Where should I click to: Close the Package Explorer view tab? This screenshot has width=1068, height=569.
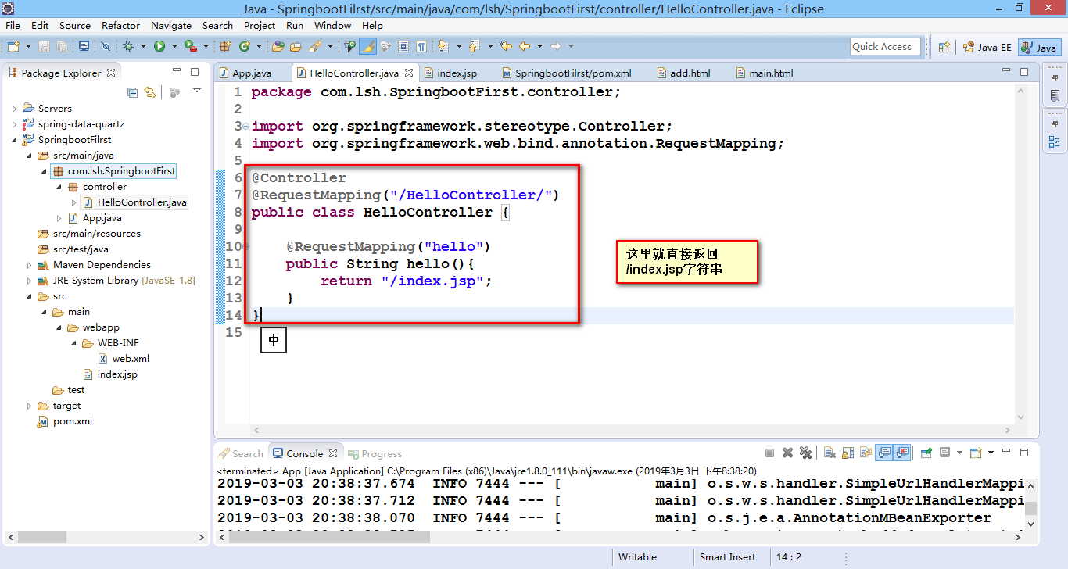click(111, 73)
